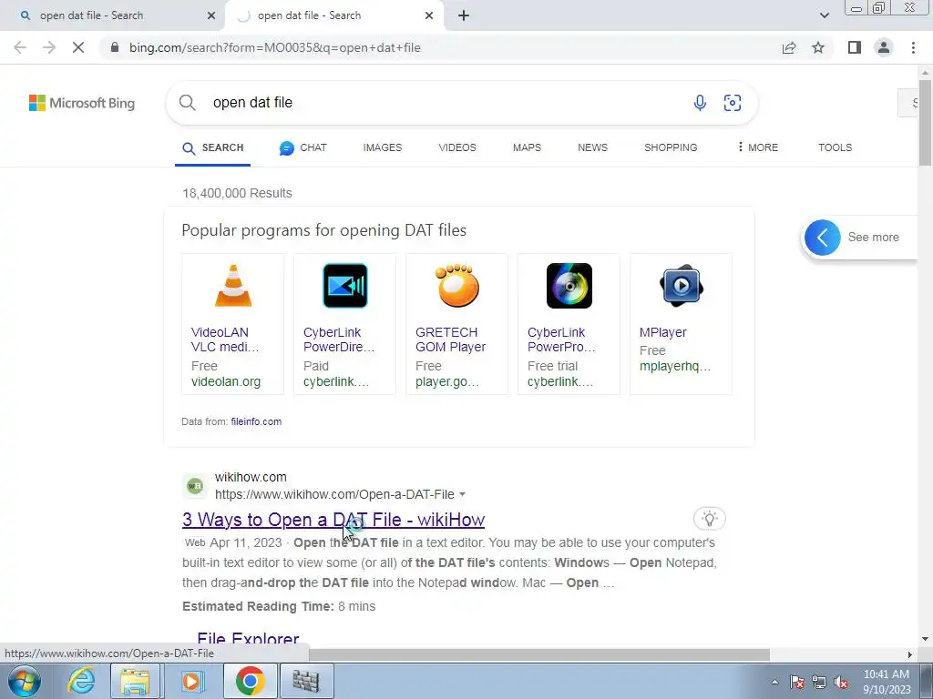The height and width of the screenshot is (699, 933).
Task: Click the network tray icon
Action: point(819,683)
